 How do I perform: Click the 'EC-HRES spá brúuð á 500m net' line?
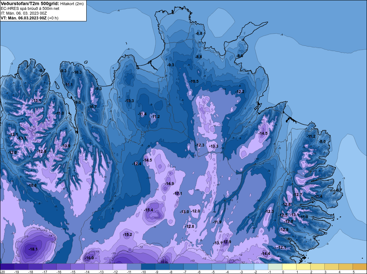coord(30,8)
